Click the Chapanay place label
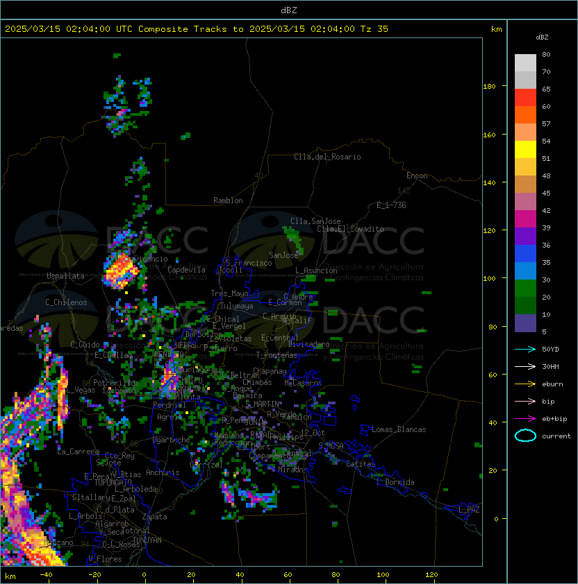 click(270, 371)
